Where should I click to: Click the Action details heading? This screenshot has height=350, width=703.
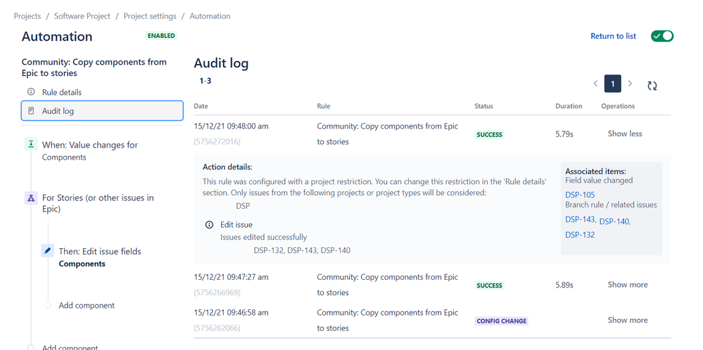point(227,167)
